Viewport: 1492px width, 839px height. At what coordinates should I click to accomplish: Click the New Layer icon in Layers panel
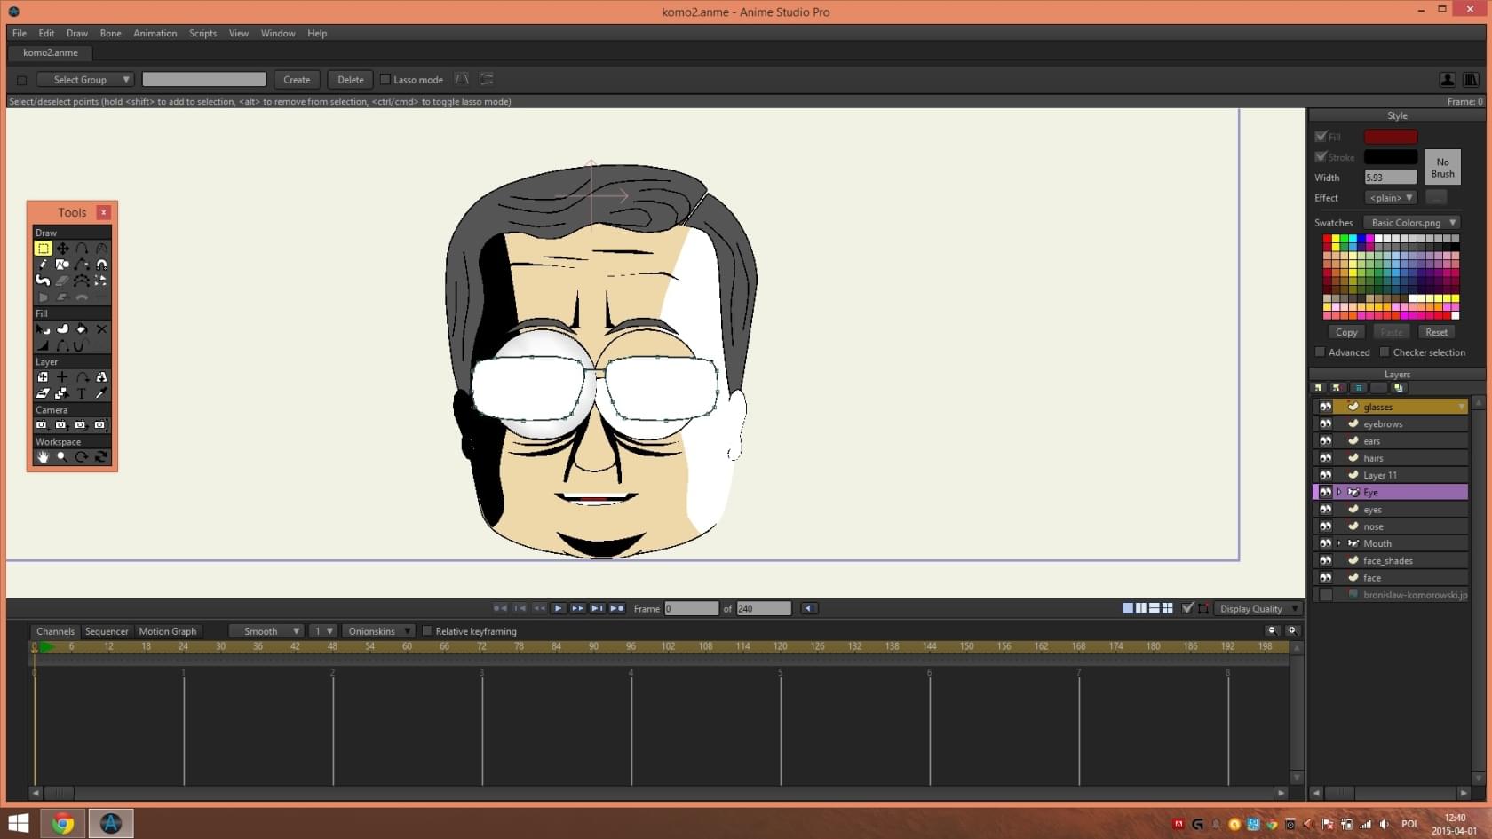point(1318,388)
